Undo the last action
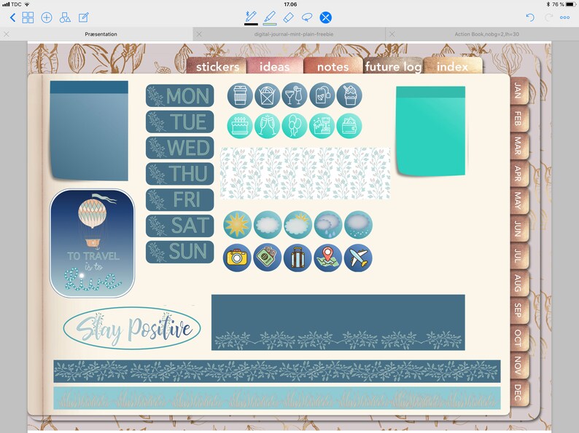579x433 pixels. coord(530,17)
